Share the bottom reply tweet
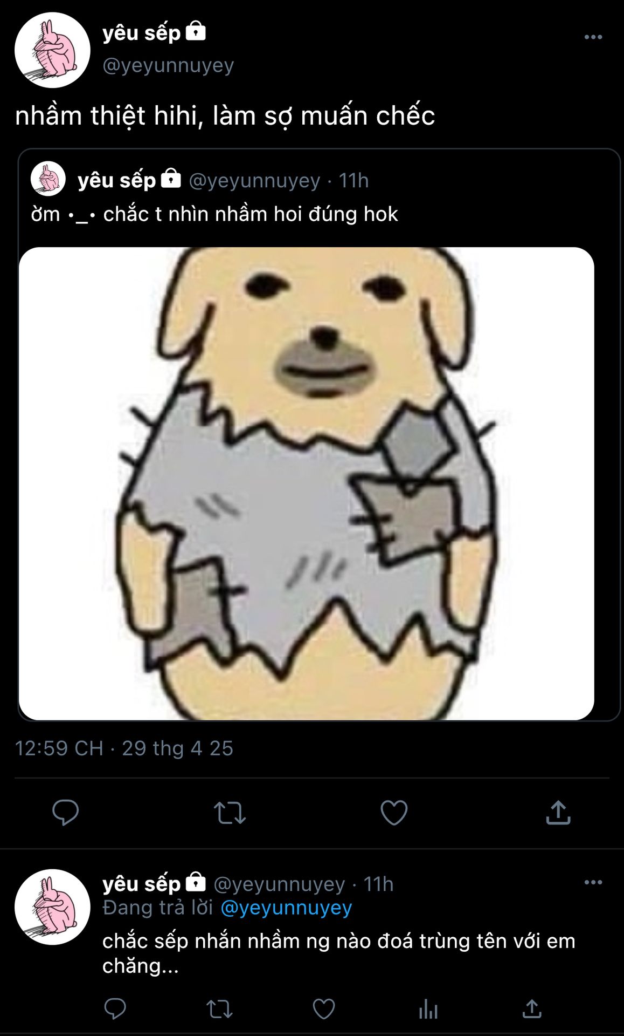 [x=532, y=1008]
